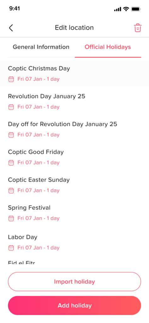Tap calendar icon under Coptic Easter Sunday
The height and width of the screenshot is (323, 149).
click(x=11, y=191)
